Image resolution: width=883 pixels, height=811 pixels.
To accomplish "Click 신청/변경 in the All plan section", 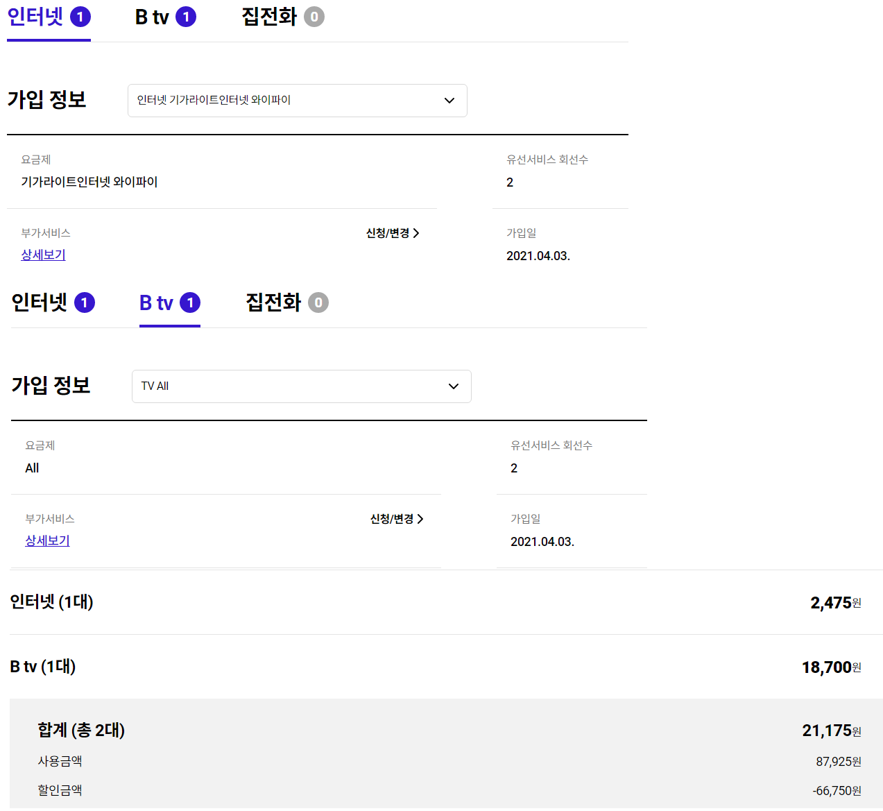I will 397,519.
